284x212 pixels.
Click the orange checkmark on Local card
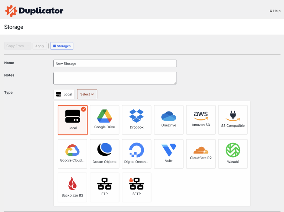[x=84, y=109]
